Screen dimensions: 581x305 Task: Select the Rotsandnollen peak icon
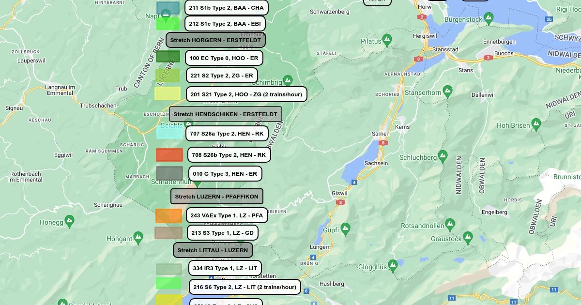point(450,224)
